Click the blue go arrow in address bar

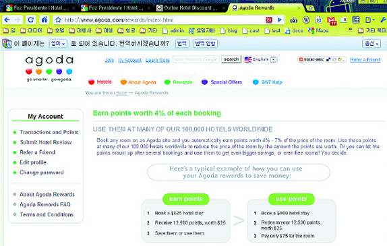280,20
